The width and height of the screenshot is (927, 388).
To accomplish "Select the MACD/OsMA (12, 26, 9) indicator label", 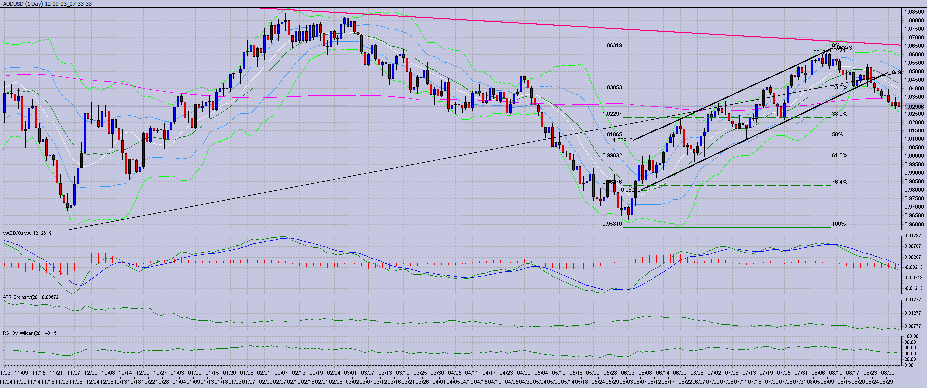I will pyautogui.click(x=28, y=233).
